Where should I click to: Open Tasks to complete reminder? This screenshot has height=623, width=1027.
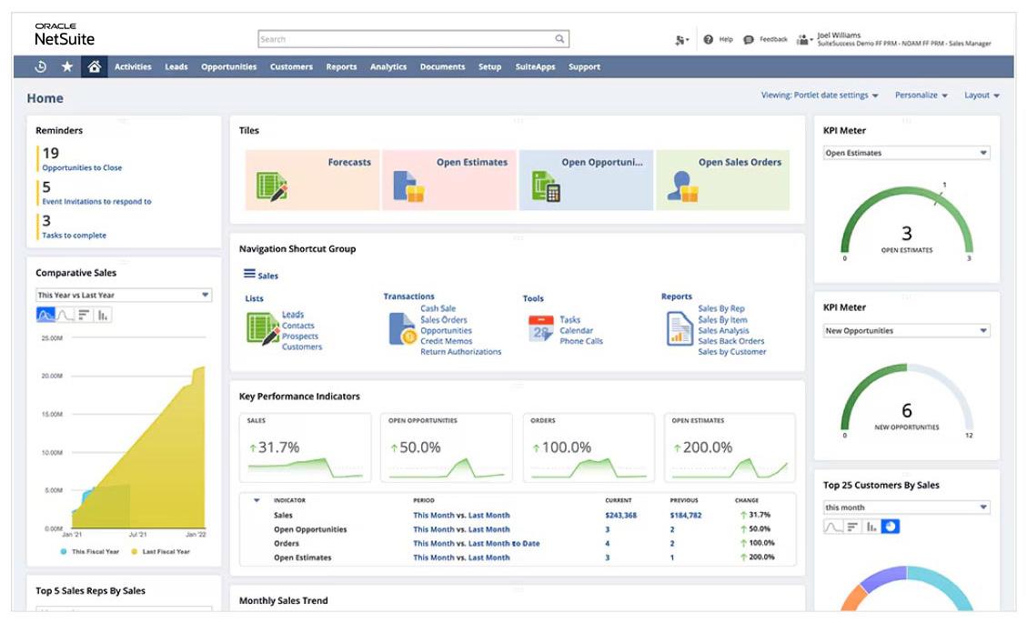click(x=74, y=236)
